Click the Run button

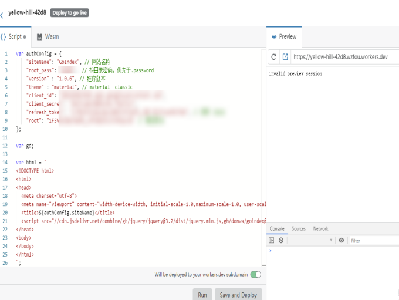click(202, 294)
